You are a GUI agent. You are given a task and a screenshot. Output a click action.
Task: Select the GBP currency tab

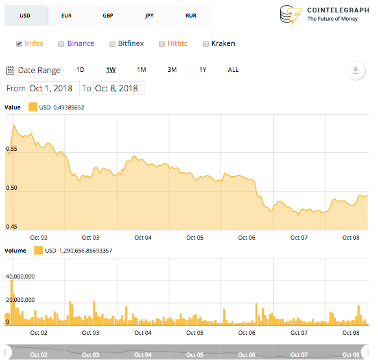(108, 16)
